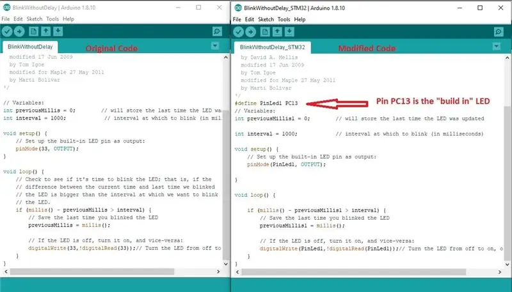Screen dimensions: 512x292
Task: Minimize the BlinkWithoutDelay_STM32 window
Action: click(x=460, y=8)
